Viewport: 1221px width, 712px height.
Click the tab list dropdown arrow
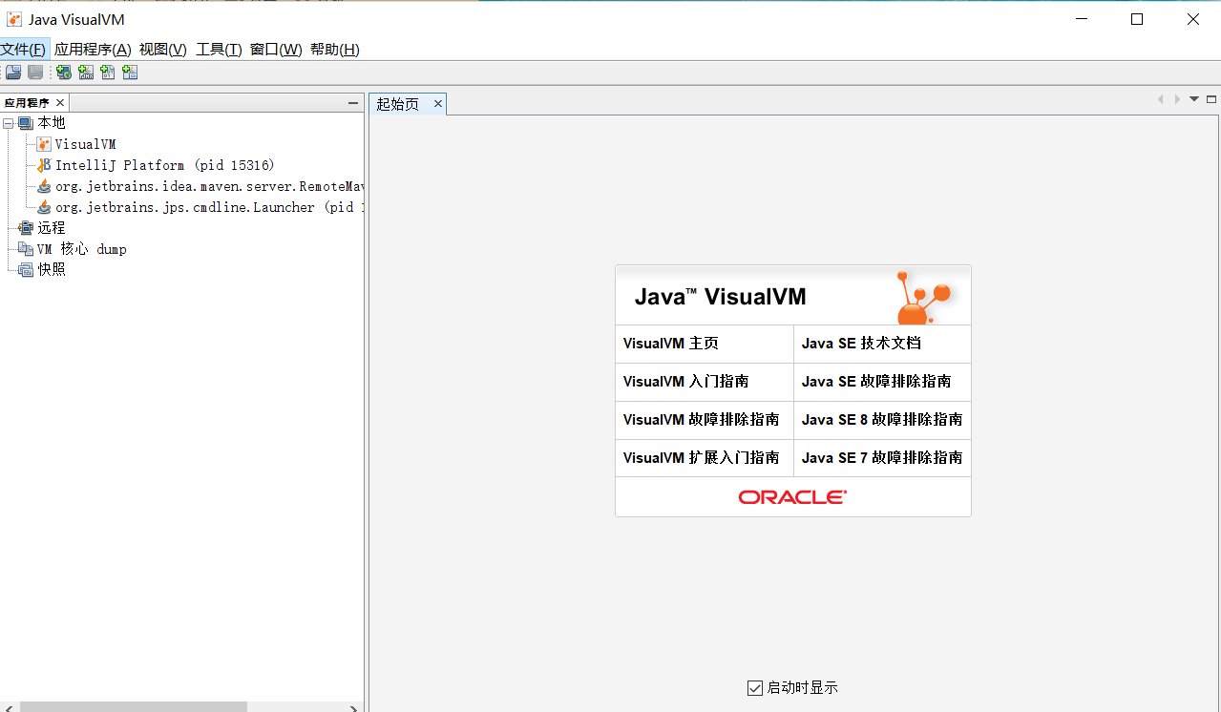click(x=1192, y=98)
